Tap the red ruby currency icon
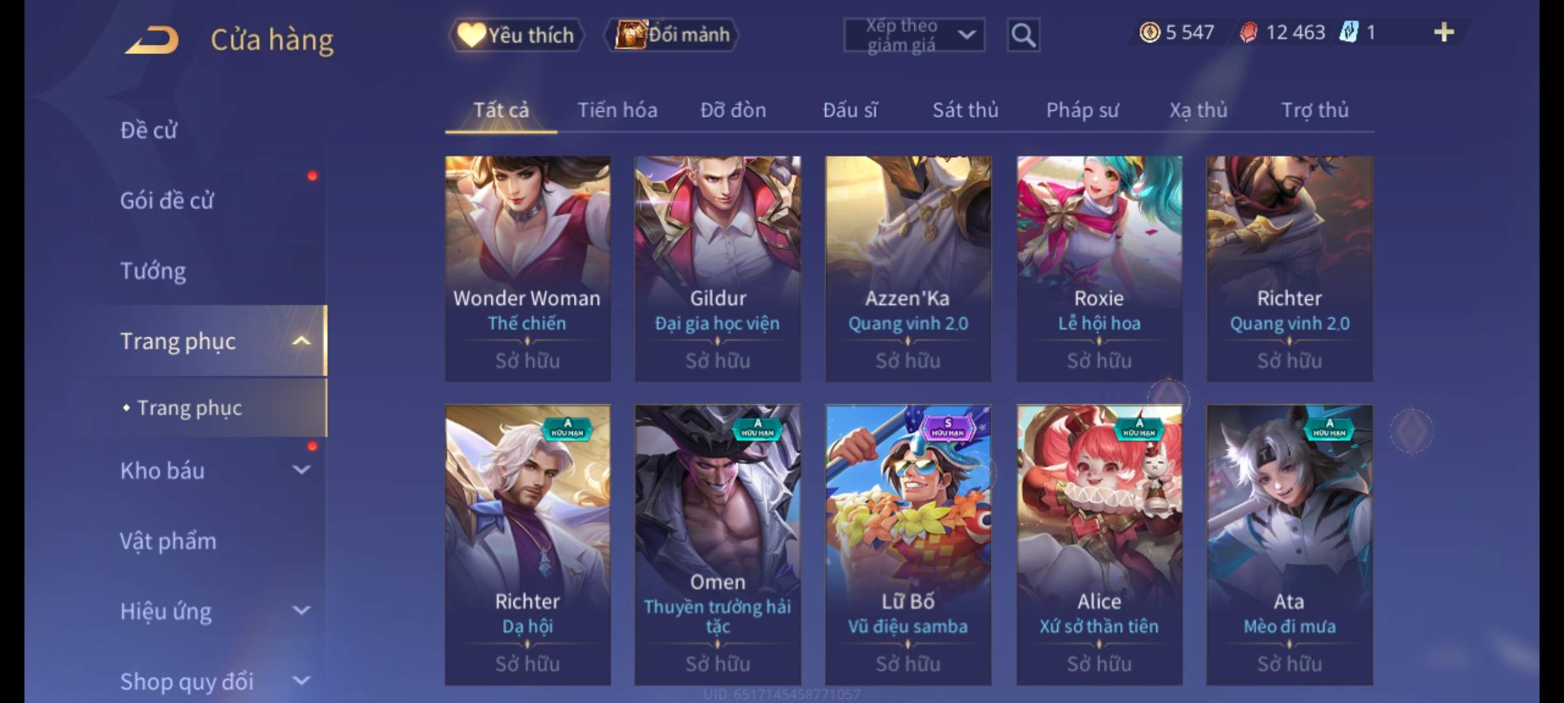Screen dimensions: 1564x703 click(1249, 32)
